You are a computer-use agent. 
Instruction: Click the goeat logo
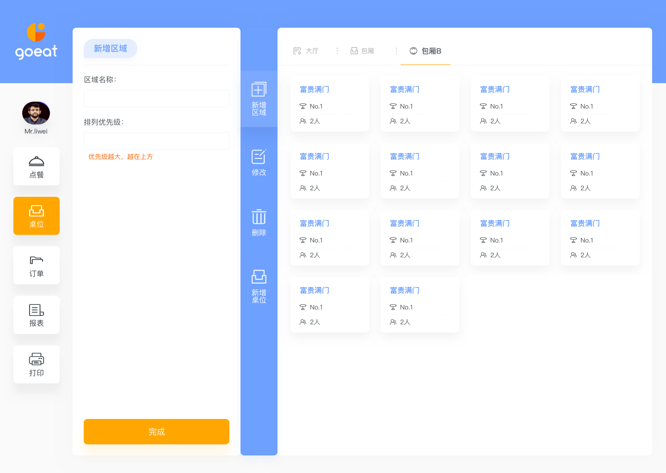click(36, 42)
